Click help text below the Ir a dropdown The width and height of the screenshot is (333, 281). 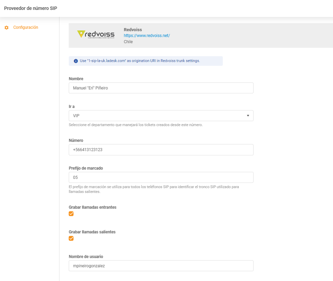click(x=136, y=125)
